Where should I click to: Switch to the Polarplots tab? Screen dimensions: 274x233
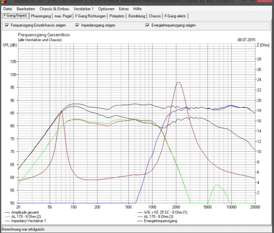point(117,16)
